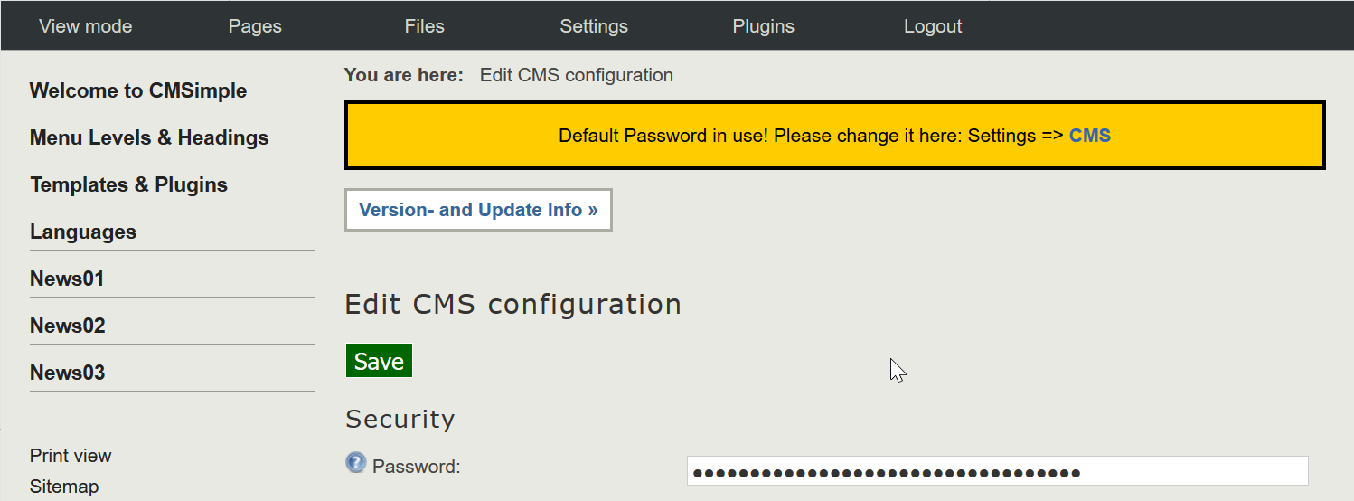Follow the CMS link in yellow warning

(1089, 136)
